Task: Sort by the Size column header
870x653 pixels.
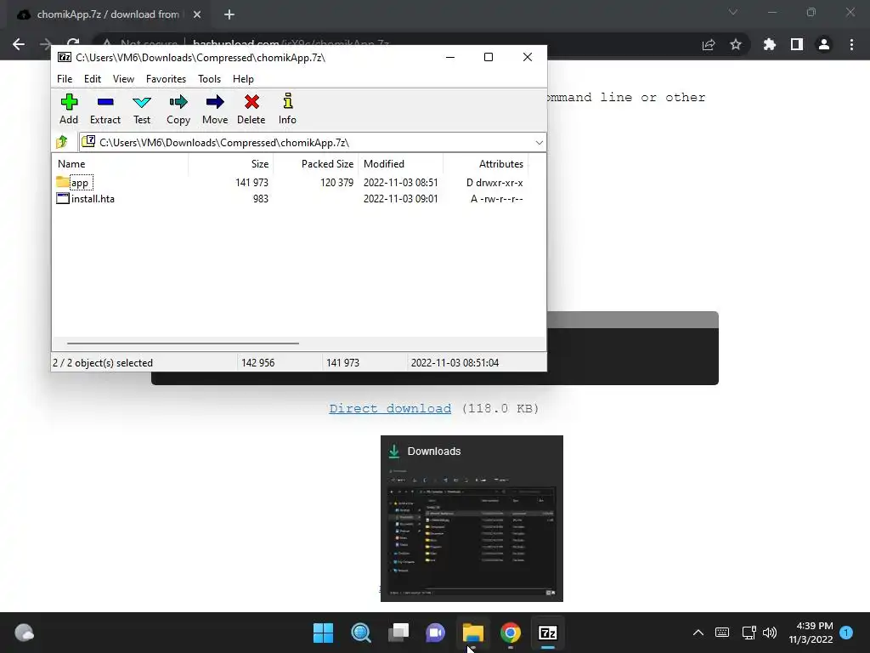Action: coord(230,164)
